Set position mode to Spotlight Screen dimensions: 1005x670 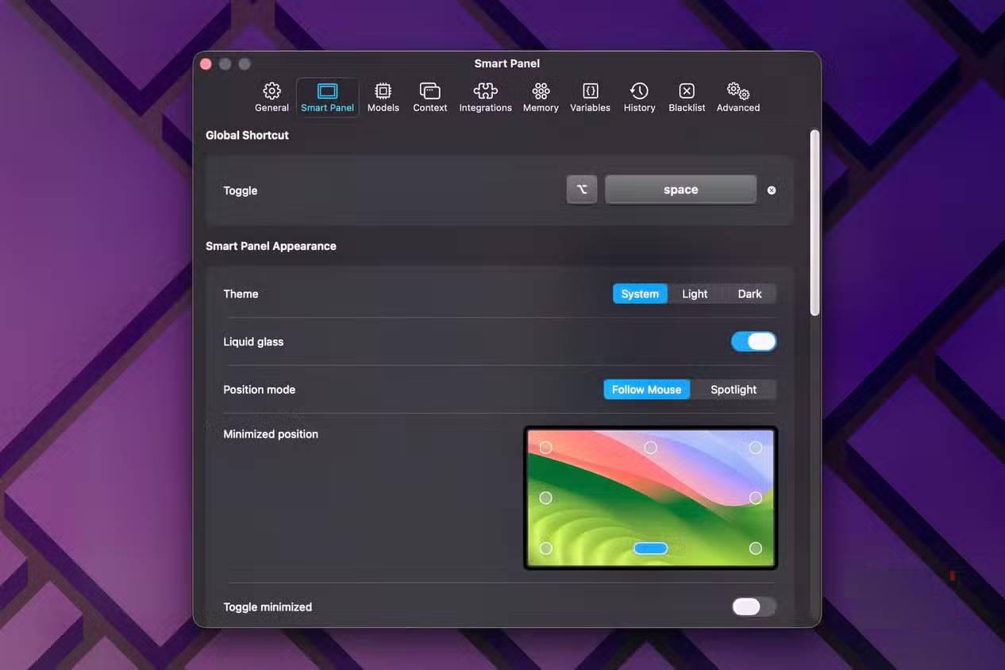[734, 390]
